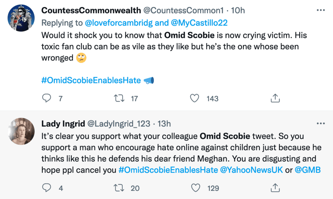The height and width of the screenshot is (199, 333).
Task: Visit the @GMB mention link
Action: tap(309, 170)
